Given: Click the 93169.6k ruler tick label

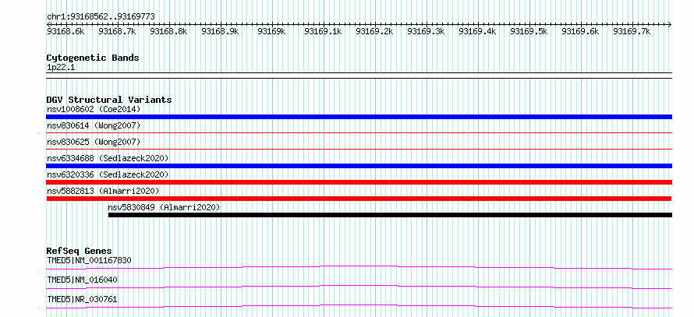Looking at the screenshot, I should 580,31.
